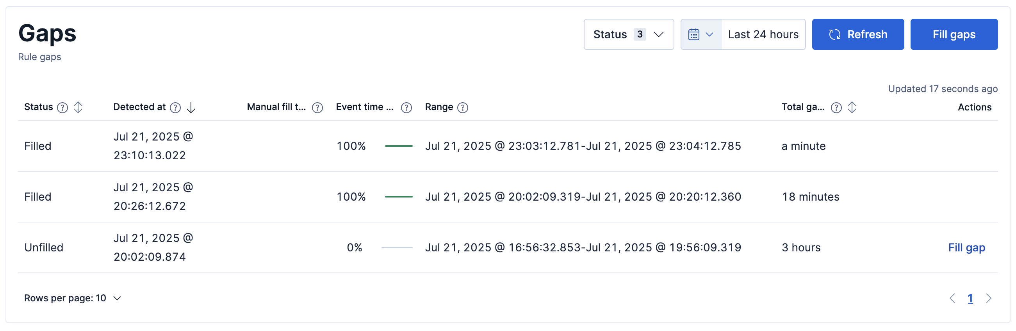Sort by Status column arrows
Viewport: 1016px width, 331px height.
click(78, 107)
